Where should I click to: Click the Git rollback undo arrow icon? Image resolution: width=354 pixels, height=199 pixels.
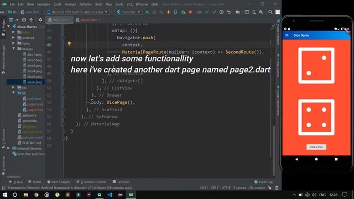coord(228,12)
